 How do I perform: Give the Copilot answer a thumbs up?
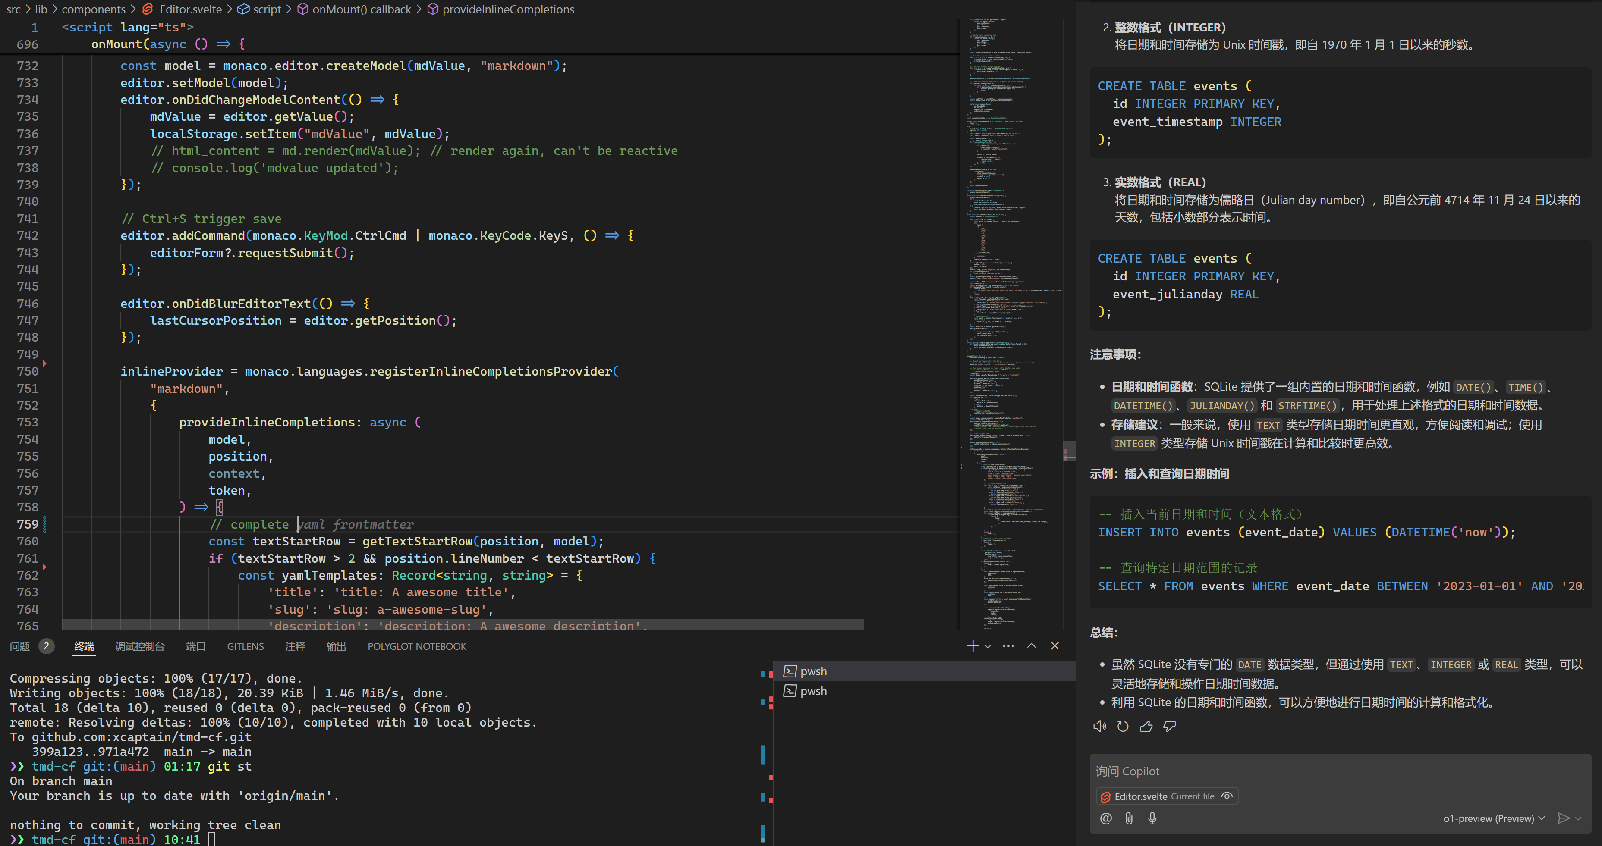(1146, 726)
